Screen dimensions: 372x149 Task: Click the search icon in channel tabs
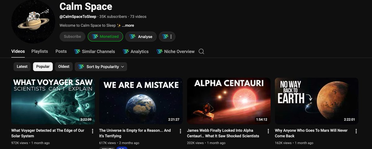tap(201, 52)
